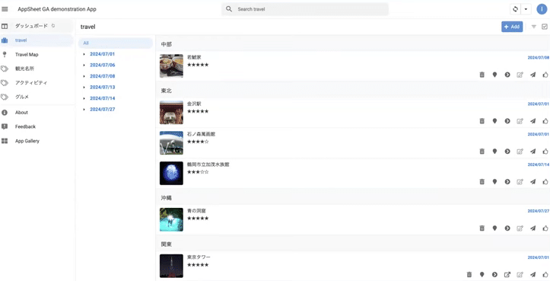Delete the 鶴岡市立加茂水族館 entry
Viewport: 550px width, 281px height.
[482, 181]
